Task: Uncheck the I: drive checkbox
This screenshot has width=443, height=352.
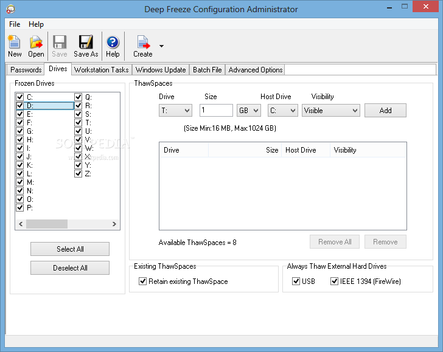Action: [19, 148]
